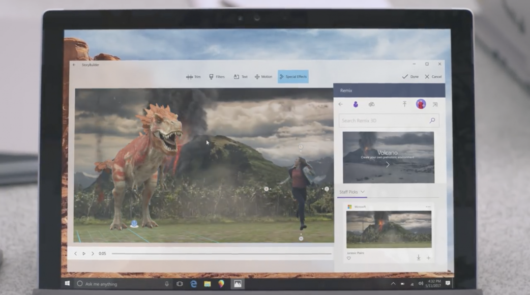
Task: Open the Windows Start menu
Action: tap(67, 283)
